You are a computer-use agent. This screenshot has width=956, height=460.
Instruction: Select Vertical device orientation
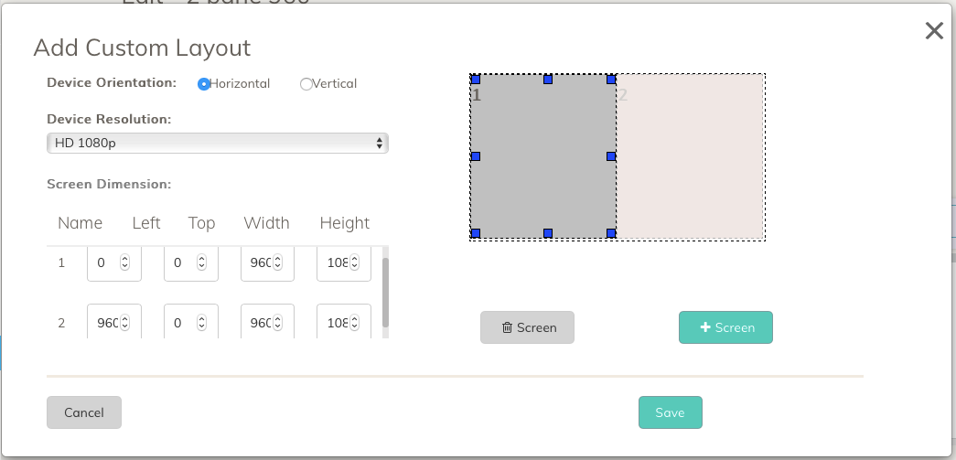point(306,84)
